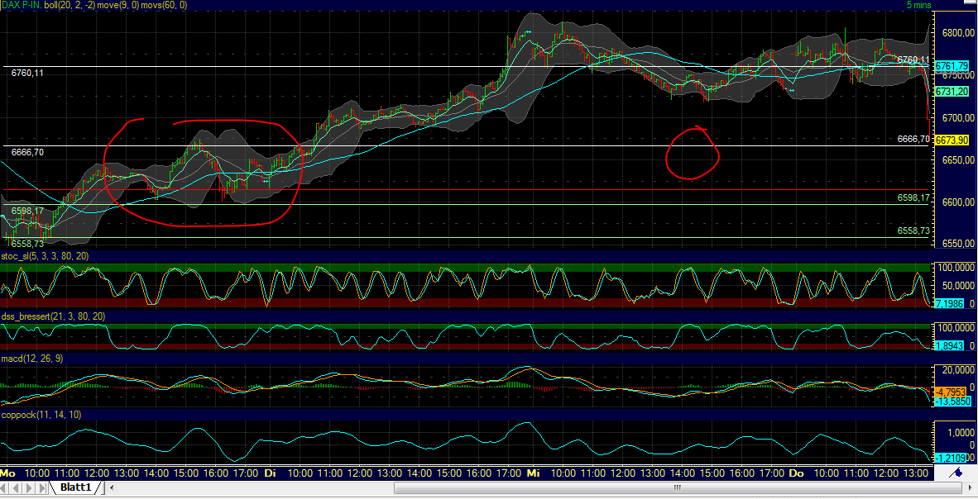Image resolution: width=978 pixels, height=499 pixels.
Task: Click the Mi day label on the time axis
Action: [x=532, y=473]
